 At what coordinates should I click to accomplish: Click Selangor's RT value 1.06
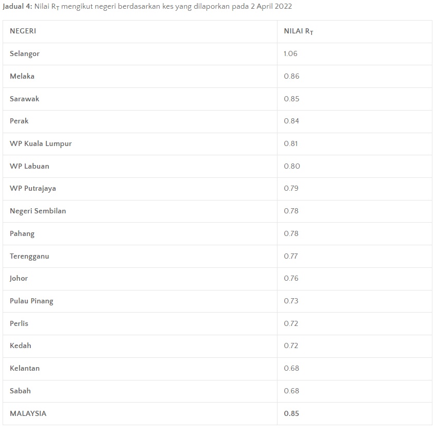pos(290,53)
